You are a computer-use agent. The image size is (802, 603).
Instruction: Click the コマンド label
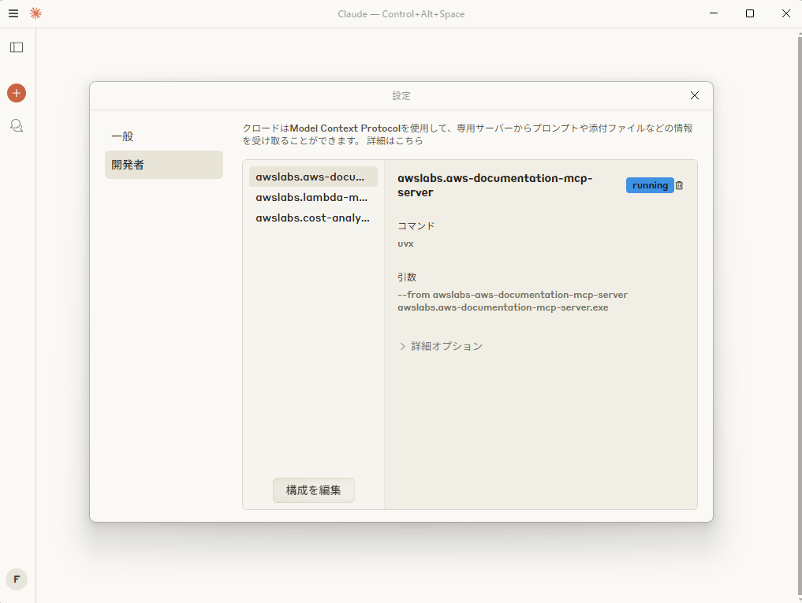pyautogui.click(x=416, y=226)
